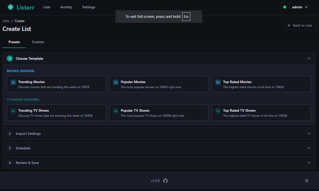This screenshot has width=319, height=191.
Task: Select the Top Rated TV Shows template title
Action: click(x=239, y=110)
